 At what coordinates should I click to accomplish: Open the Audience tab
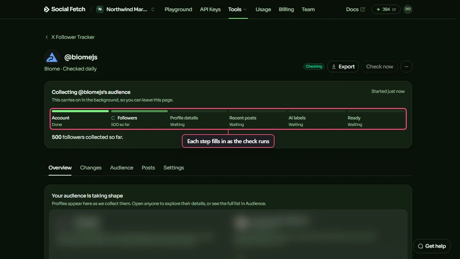click(122, 168)
